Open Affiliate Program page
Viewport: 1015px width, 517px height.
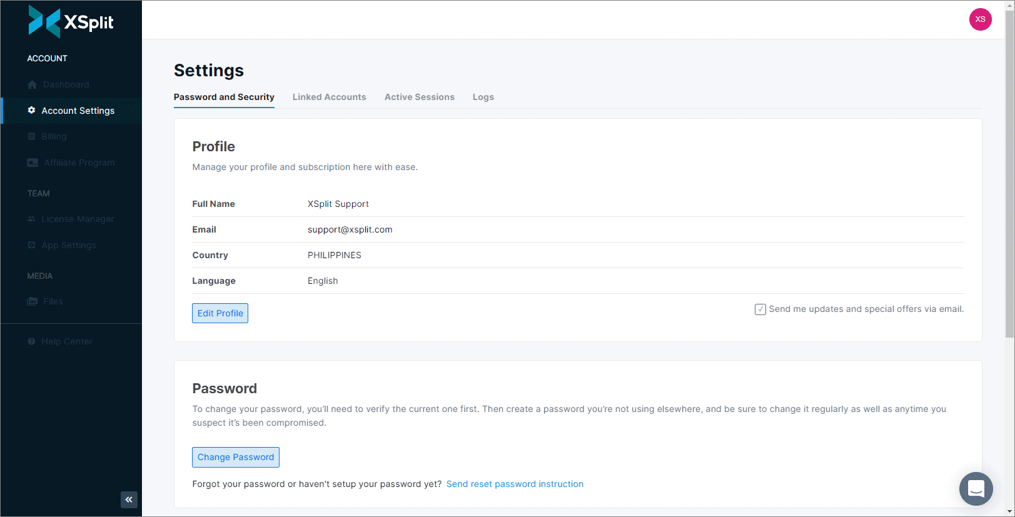(x=79, y=163)
